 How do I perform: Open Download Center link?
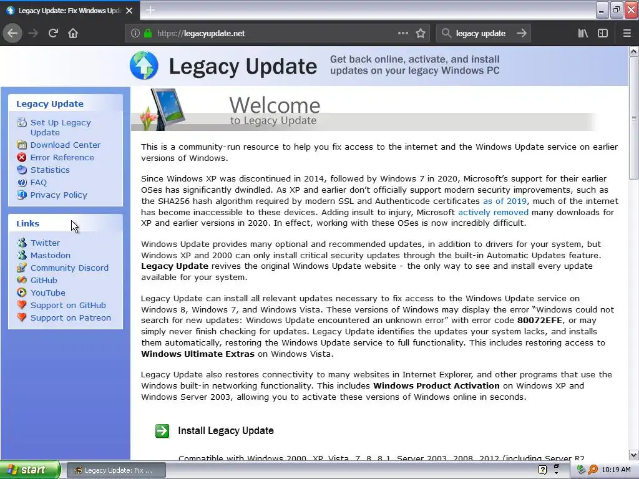point(65,145)
